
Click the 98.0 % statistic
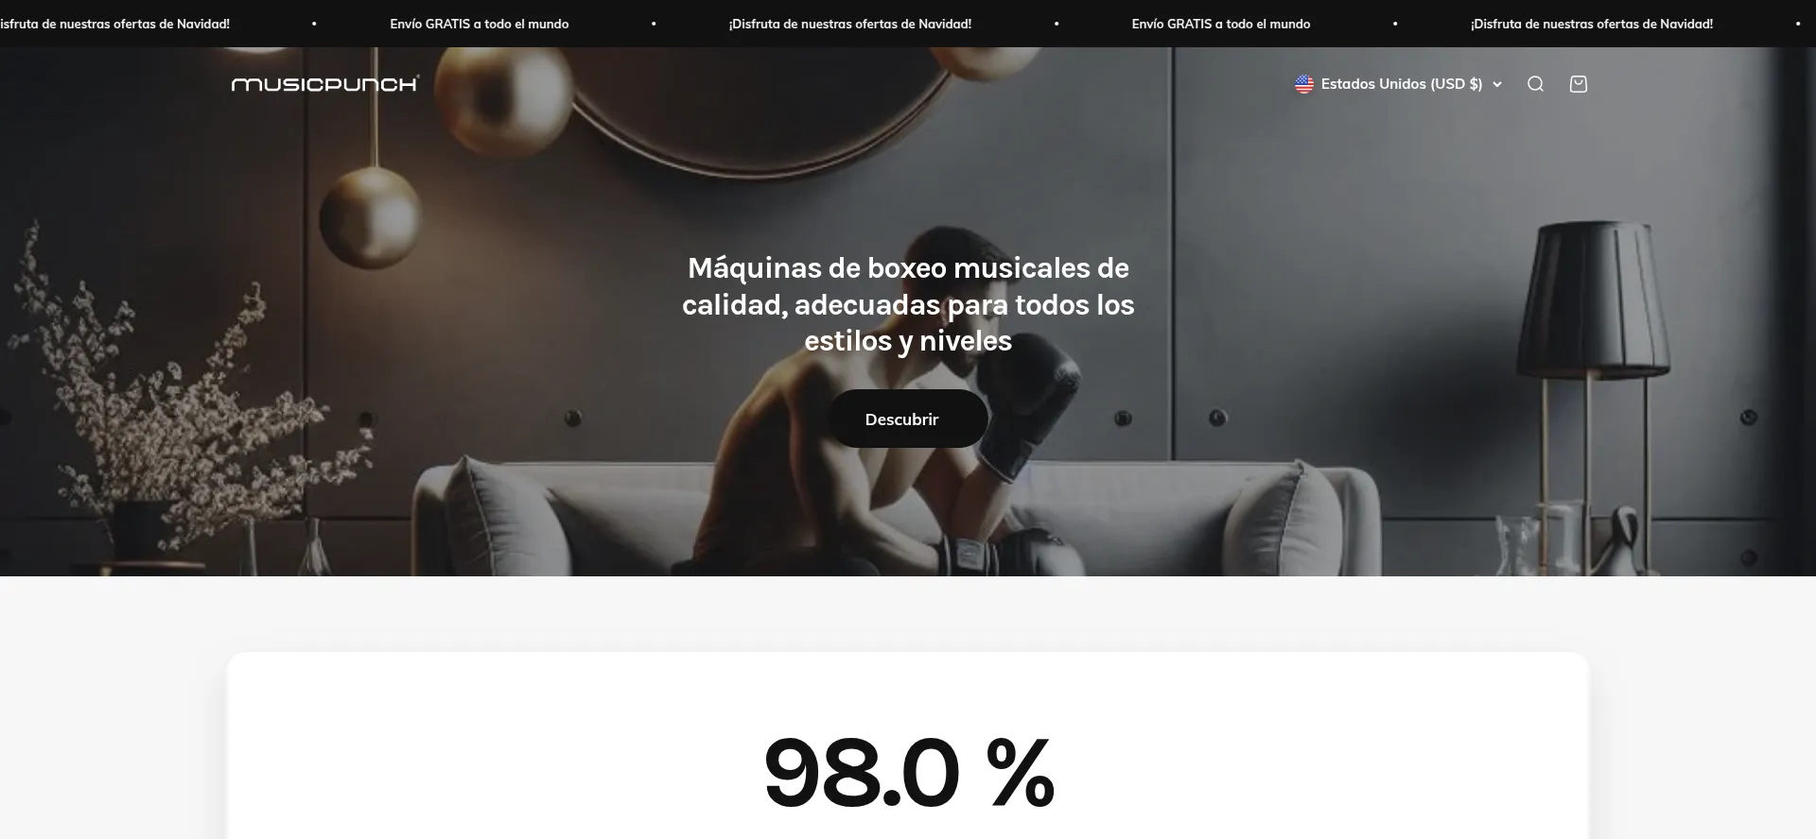908,773
